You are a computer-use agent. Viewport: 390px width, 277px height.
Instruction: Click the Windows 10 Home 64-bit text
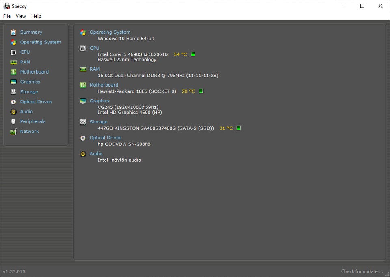pos(126,39)
